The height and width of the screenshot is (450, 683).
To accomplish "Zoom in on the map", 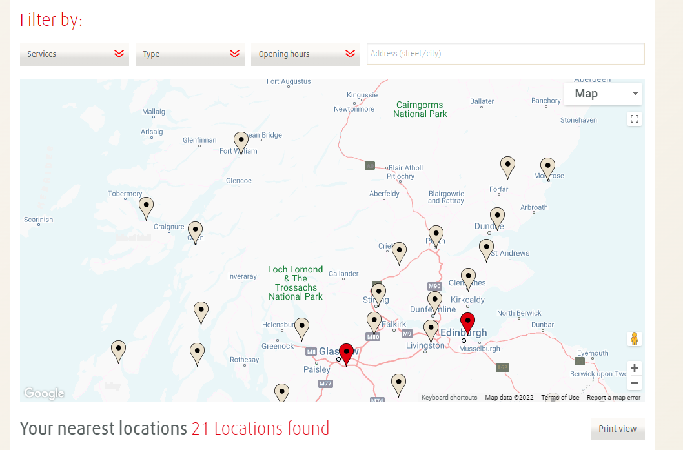I will [x=635, y=368].
